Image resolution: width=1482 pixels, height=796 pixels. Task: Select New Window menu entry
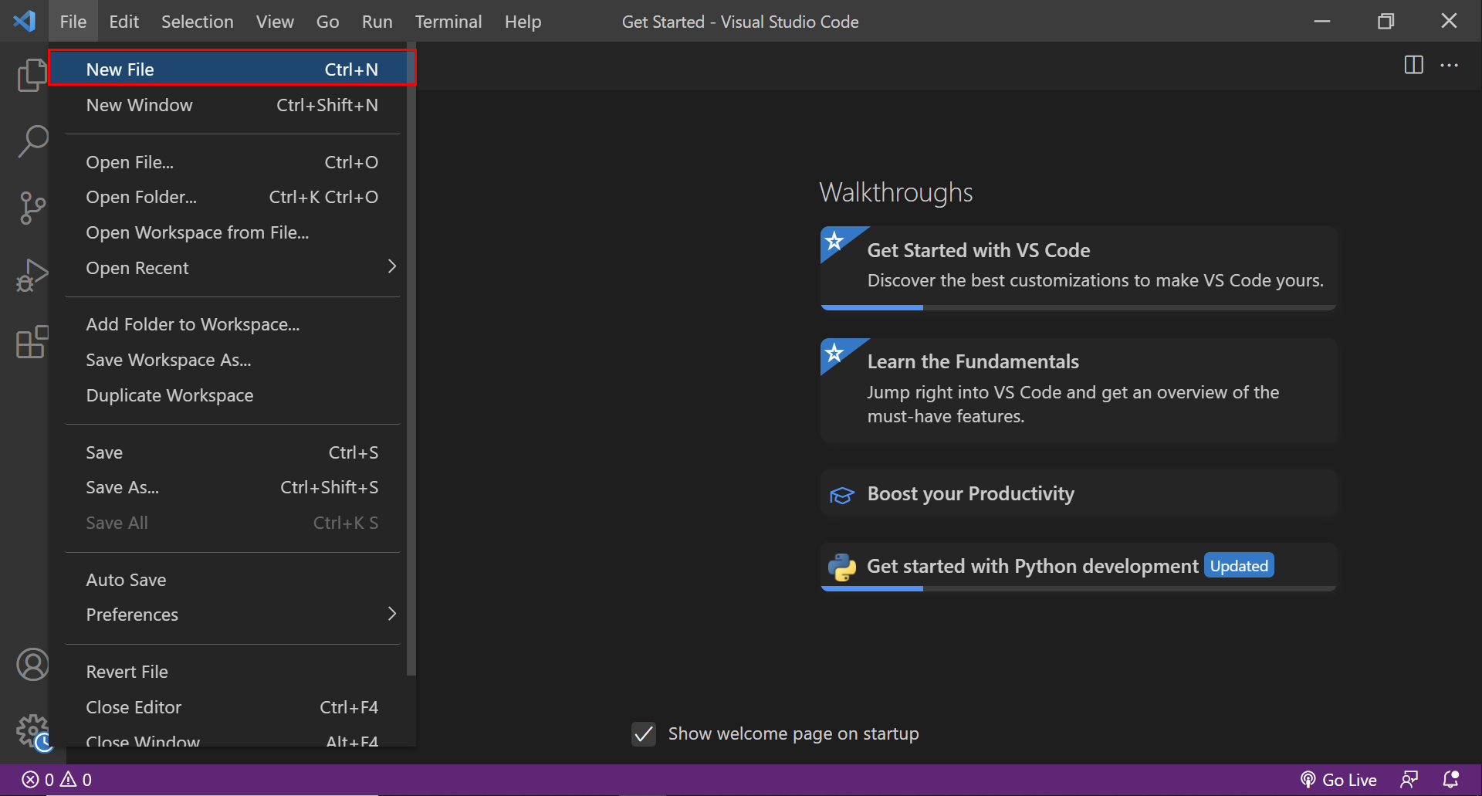(232, 105)
